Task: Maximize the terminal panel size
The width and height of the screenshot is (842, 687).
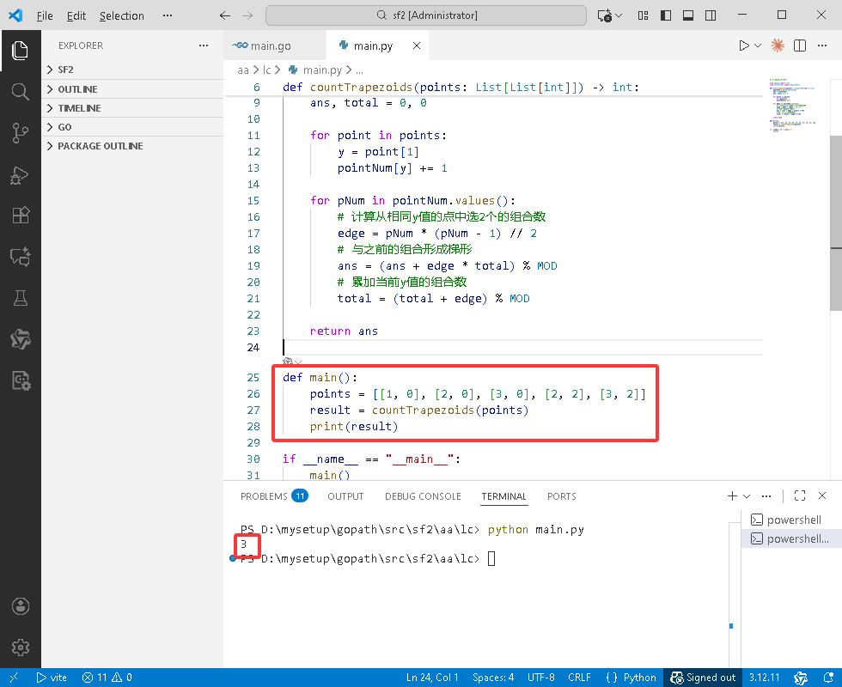Action: coord(800,496)
